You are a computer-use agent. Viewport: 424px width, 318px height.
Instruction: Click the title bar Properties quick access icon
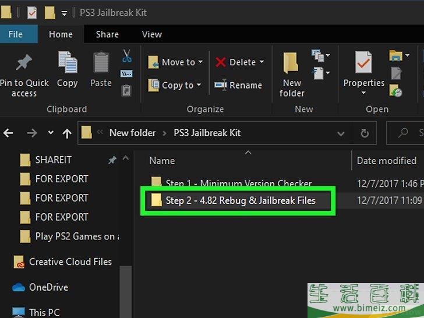(32, 12)
